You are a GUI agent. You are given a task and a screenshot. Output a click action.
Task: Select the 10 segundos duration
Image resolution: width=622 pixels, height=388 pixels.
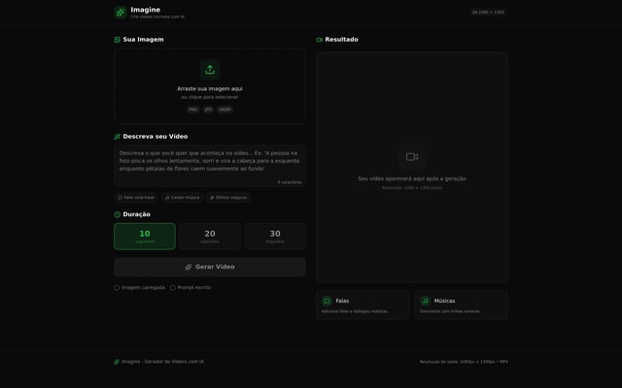pyautogui.click(x=145, y=237)
